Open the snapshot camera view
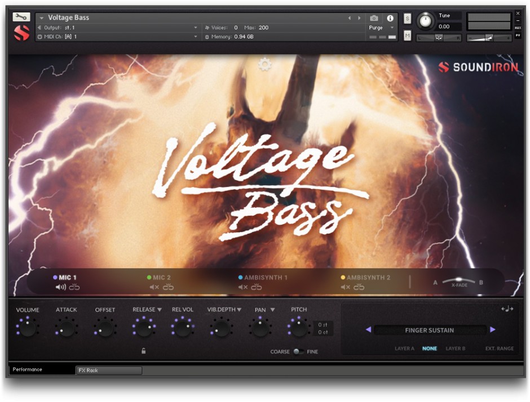Screen dimensions: 530x402 click(x=374, y=18)
